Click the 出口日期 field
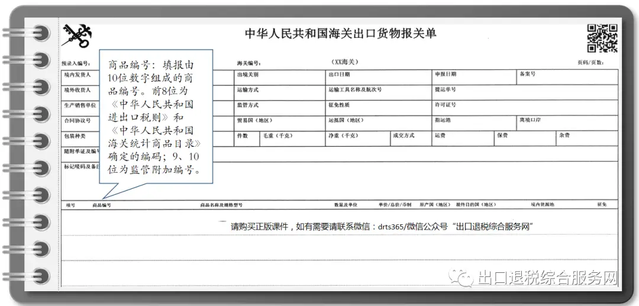The height and width of the screenshot is (306, 639). 379,78
